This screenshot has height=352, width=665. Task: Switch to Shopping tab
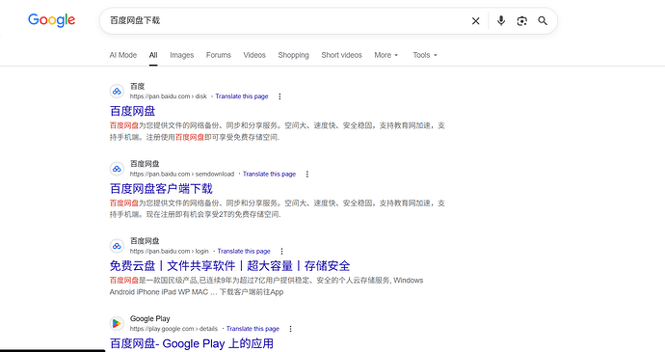click(x=294, y=55)
